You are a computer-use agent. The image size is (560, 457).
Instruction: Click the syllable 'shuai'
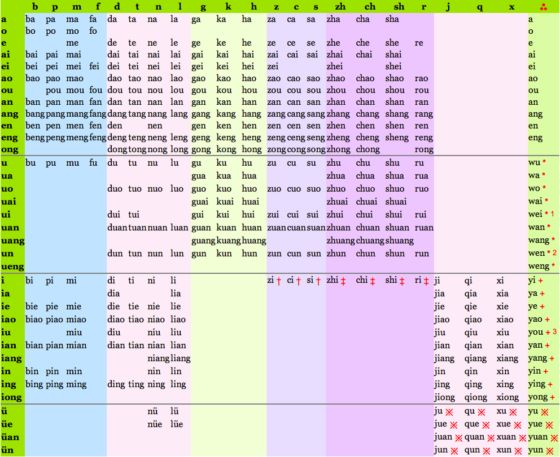(396, 202)
